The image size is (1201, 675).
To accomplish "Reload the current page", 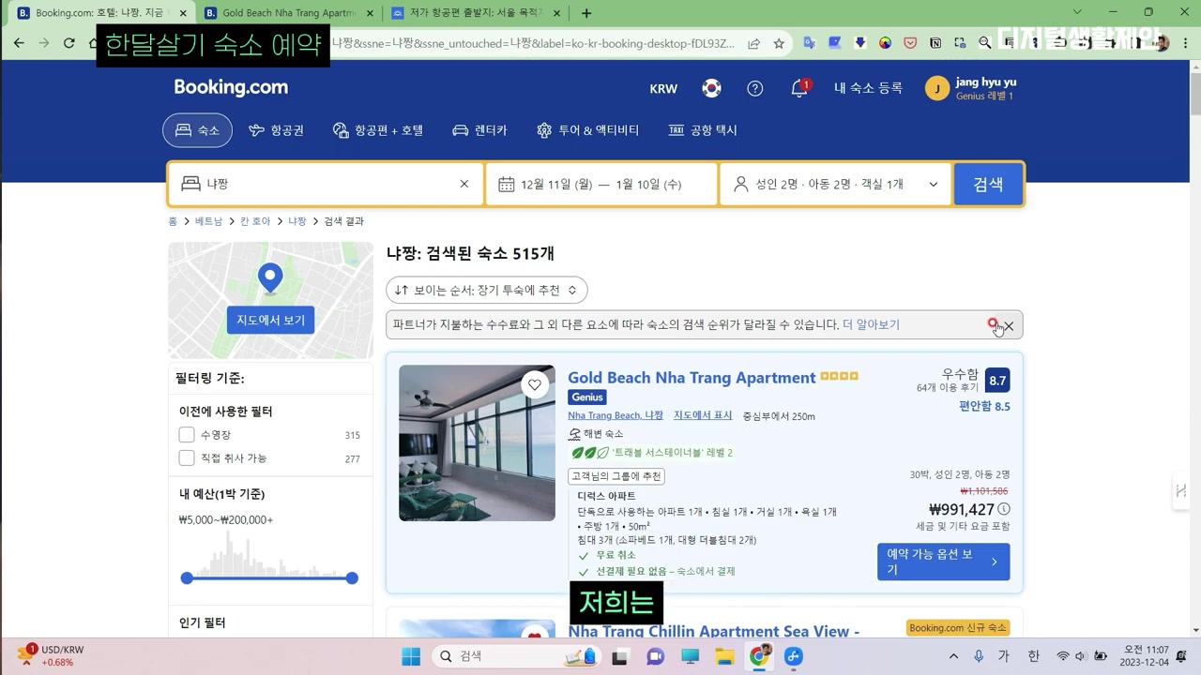I will pos(68,43).
